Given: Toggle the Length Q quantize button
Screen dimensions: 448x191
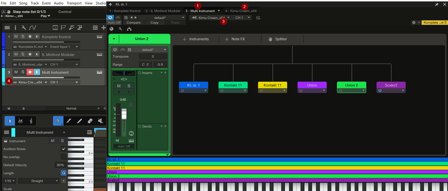Looking at the screenshot, I should pyautogui.click(x=64, y=173).
